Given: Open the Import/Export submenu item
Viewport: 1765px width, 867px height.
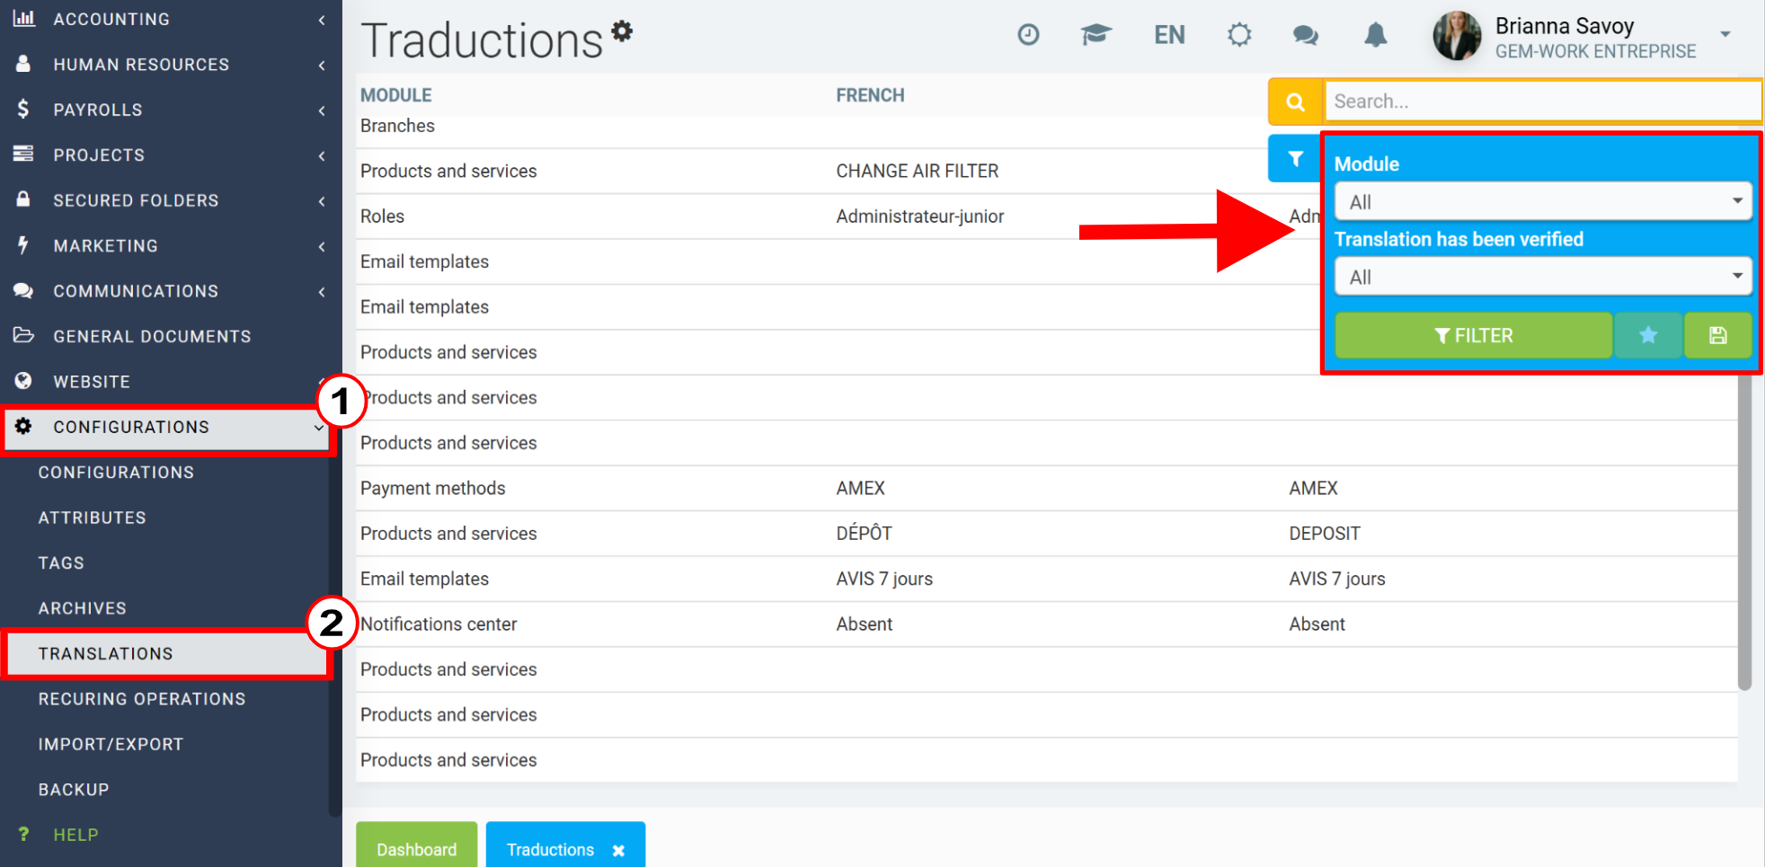Looking at the screenshot, I should (x=111, y=745).
